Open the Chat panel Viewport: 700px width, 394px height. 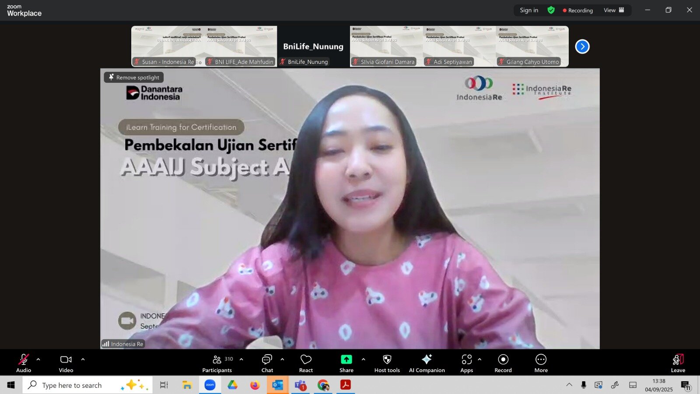pos(267,363)
